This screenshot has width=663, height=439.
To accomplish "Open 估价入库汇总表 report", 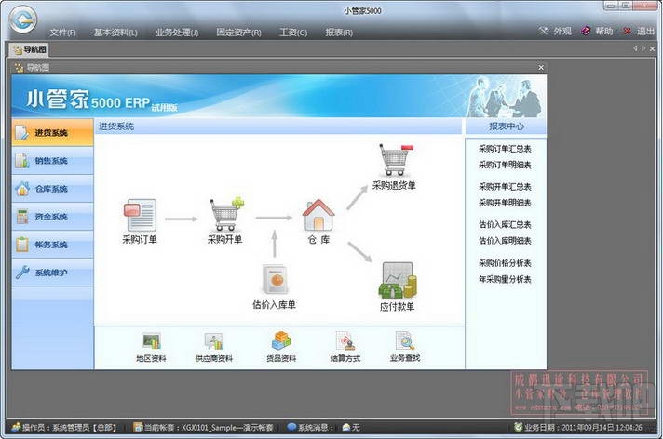I will [505, 225].
